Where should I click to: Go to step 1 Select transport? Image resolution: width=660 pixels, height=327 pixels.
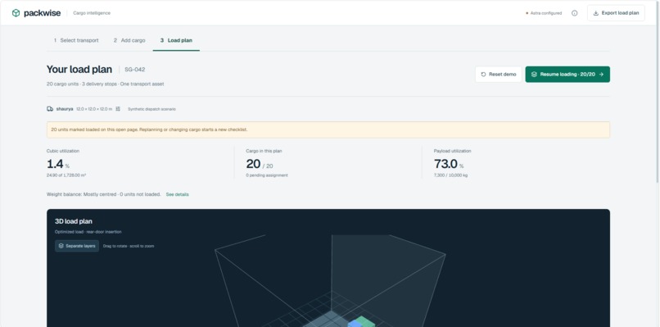(x=76, y=40)
